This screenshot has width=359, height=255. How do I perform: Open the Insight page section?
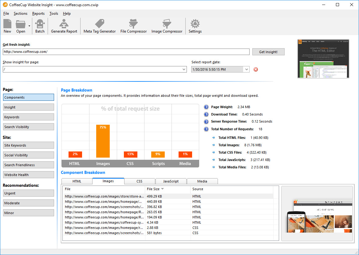pos(29,107)
